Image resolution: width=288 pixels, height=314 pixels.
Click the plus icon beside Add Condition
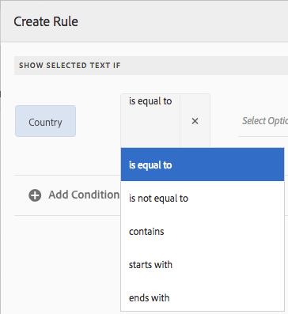(x=35, y=195)
